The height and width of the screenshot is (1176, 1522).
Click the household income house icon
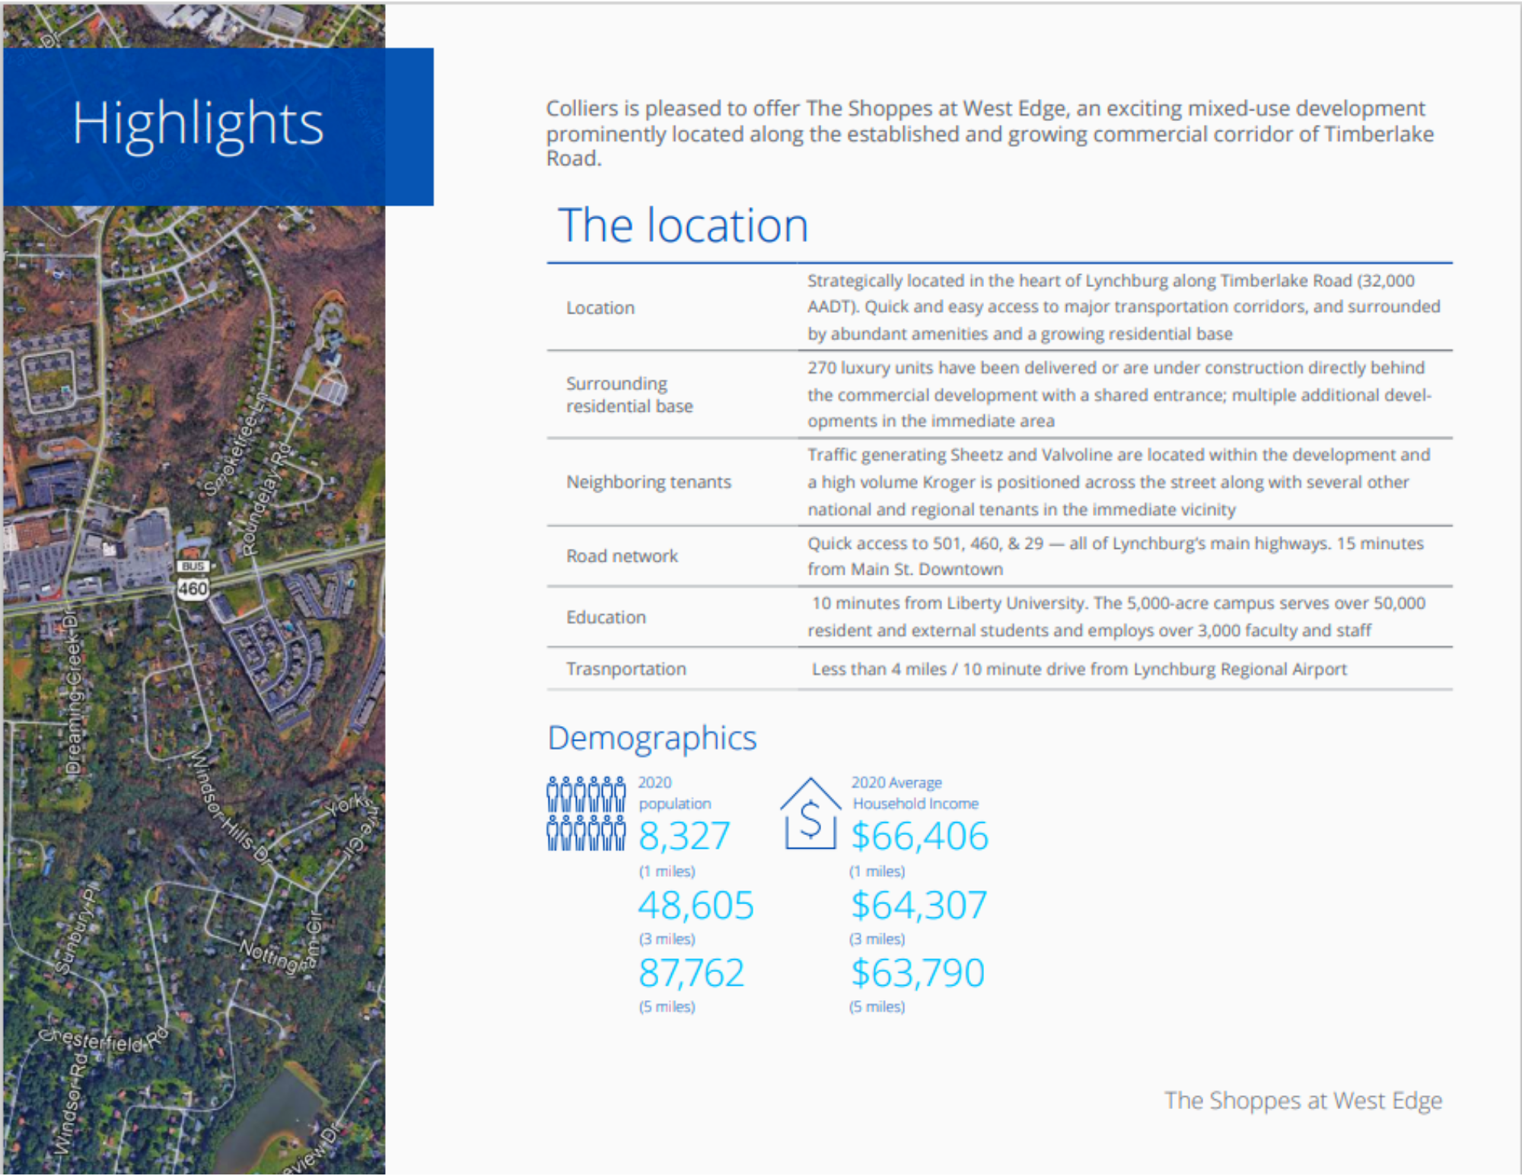pos(810,814)
